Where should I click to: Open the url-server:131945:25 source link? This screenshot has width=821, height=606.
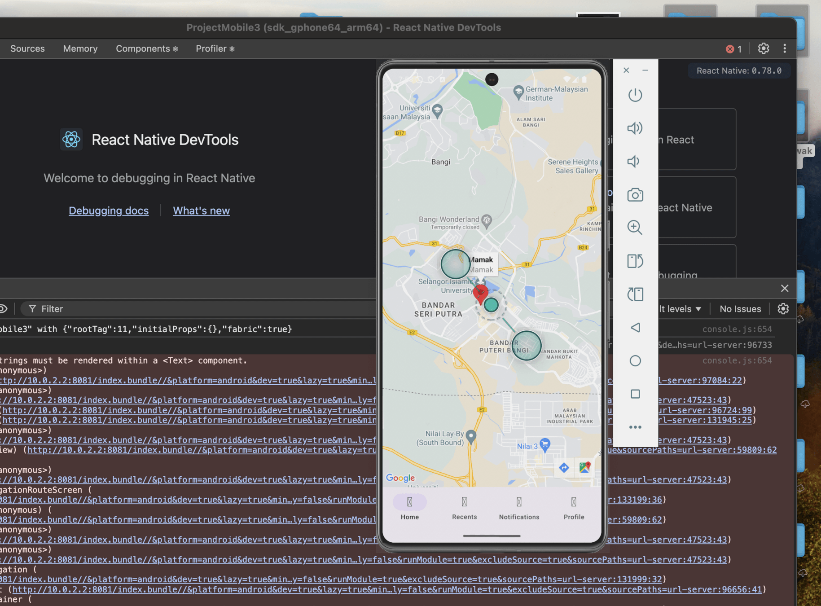705,420
